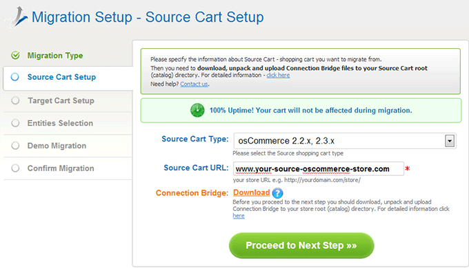
Task: Select the Entities Selection step circle
Action: (x=15, y=123)
